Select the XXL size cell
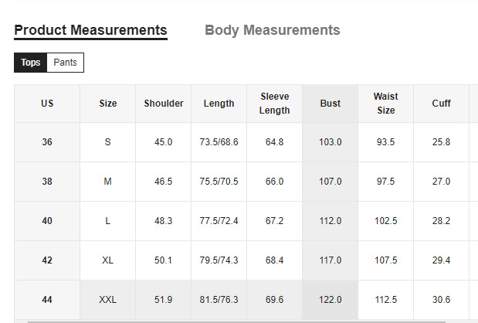 pyautogui.click(x=108, y=300)
